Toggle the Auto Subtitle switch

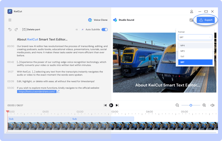click(105, 29)
